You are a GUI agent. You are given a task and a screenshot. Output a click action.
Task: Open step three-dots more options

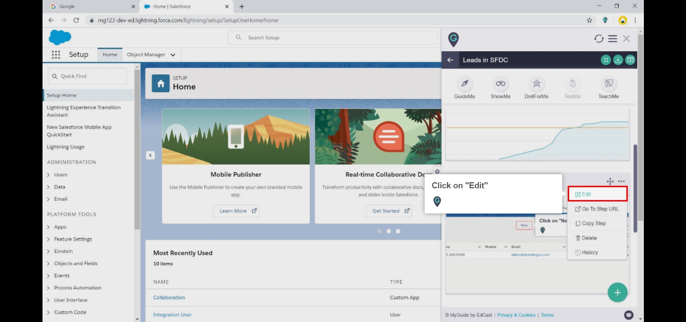tap(622, 181)
